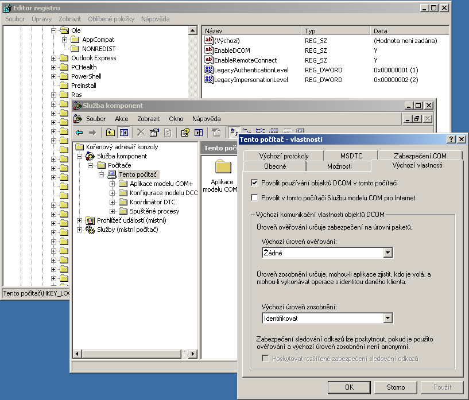Click the Poskytovat rozšířené zabezpečení sledování odkazů checkbox

265,358
